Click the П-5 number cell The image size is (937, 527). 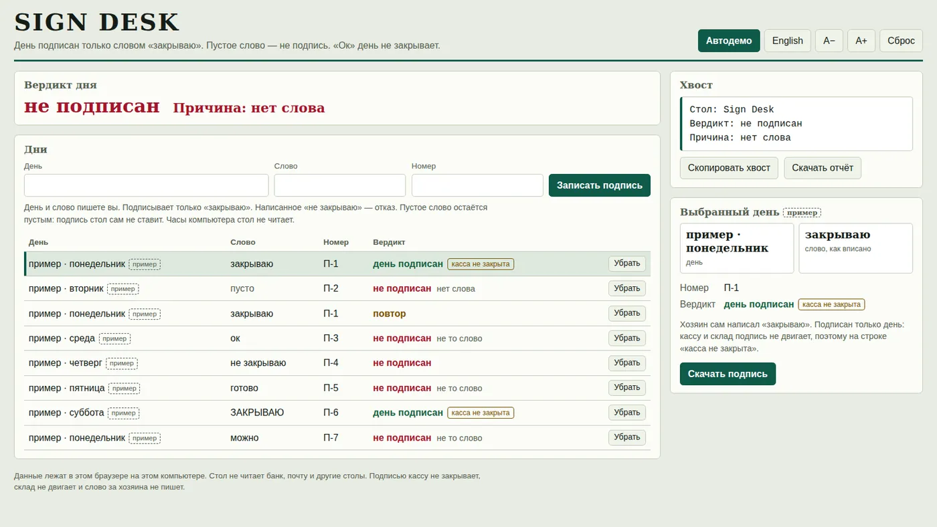point(331,388)
